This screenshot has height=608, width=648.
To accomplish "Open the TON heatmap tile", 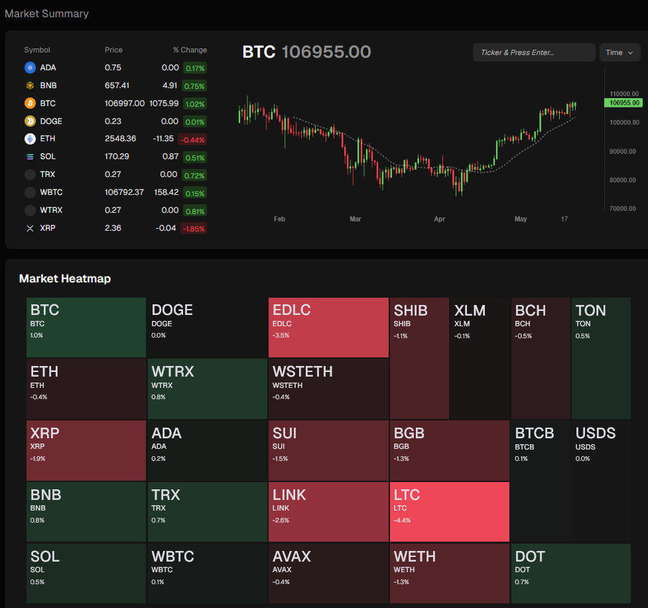I will point(601,358).
